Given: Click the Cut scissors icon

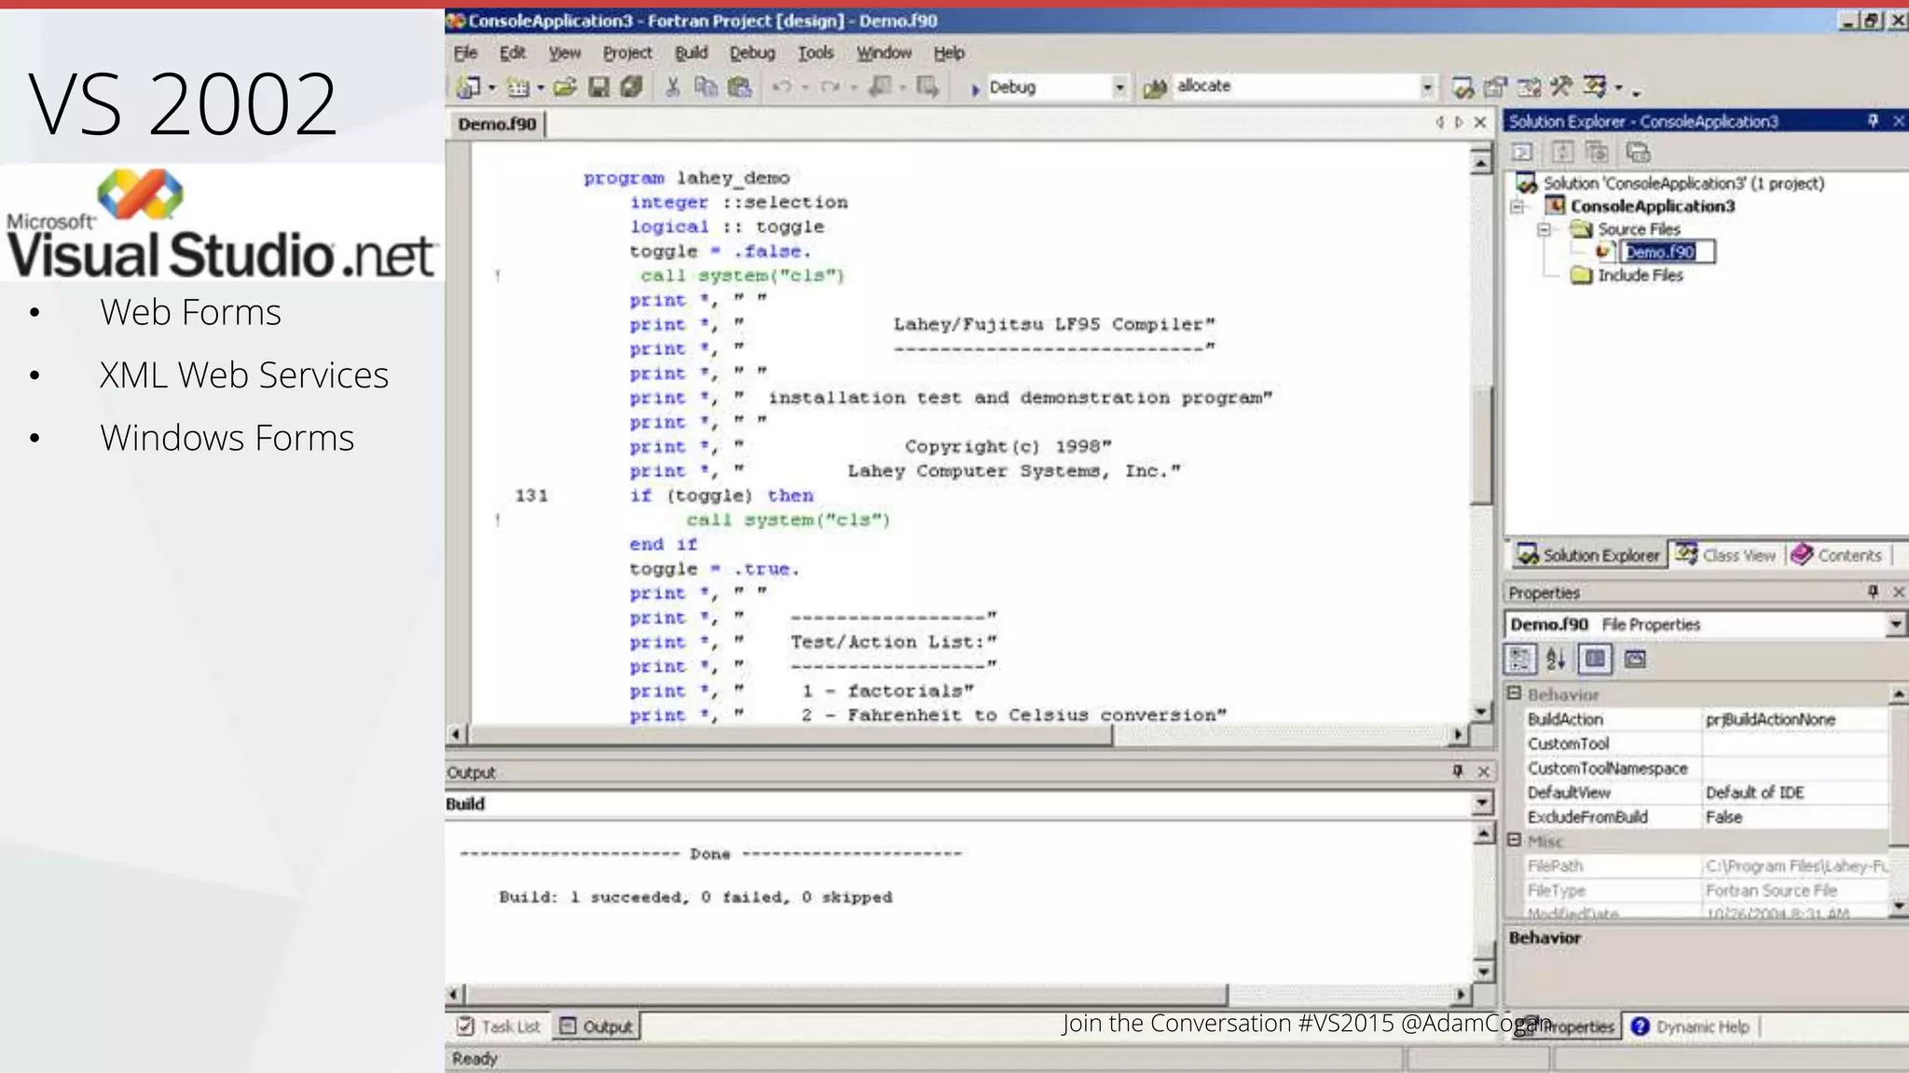Looking at the screenshot, I should coord(672,88).
